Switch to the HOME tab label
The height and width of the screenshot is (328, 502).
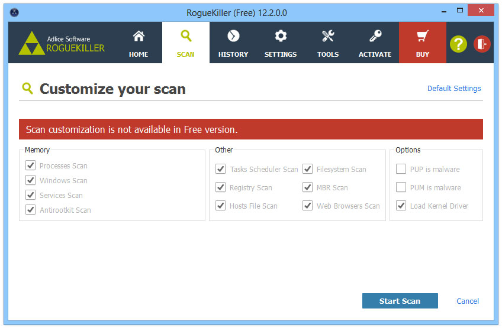pyautogui.click(x=139, y=54)
